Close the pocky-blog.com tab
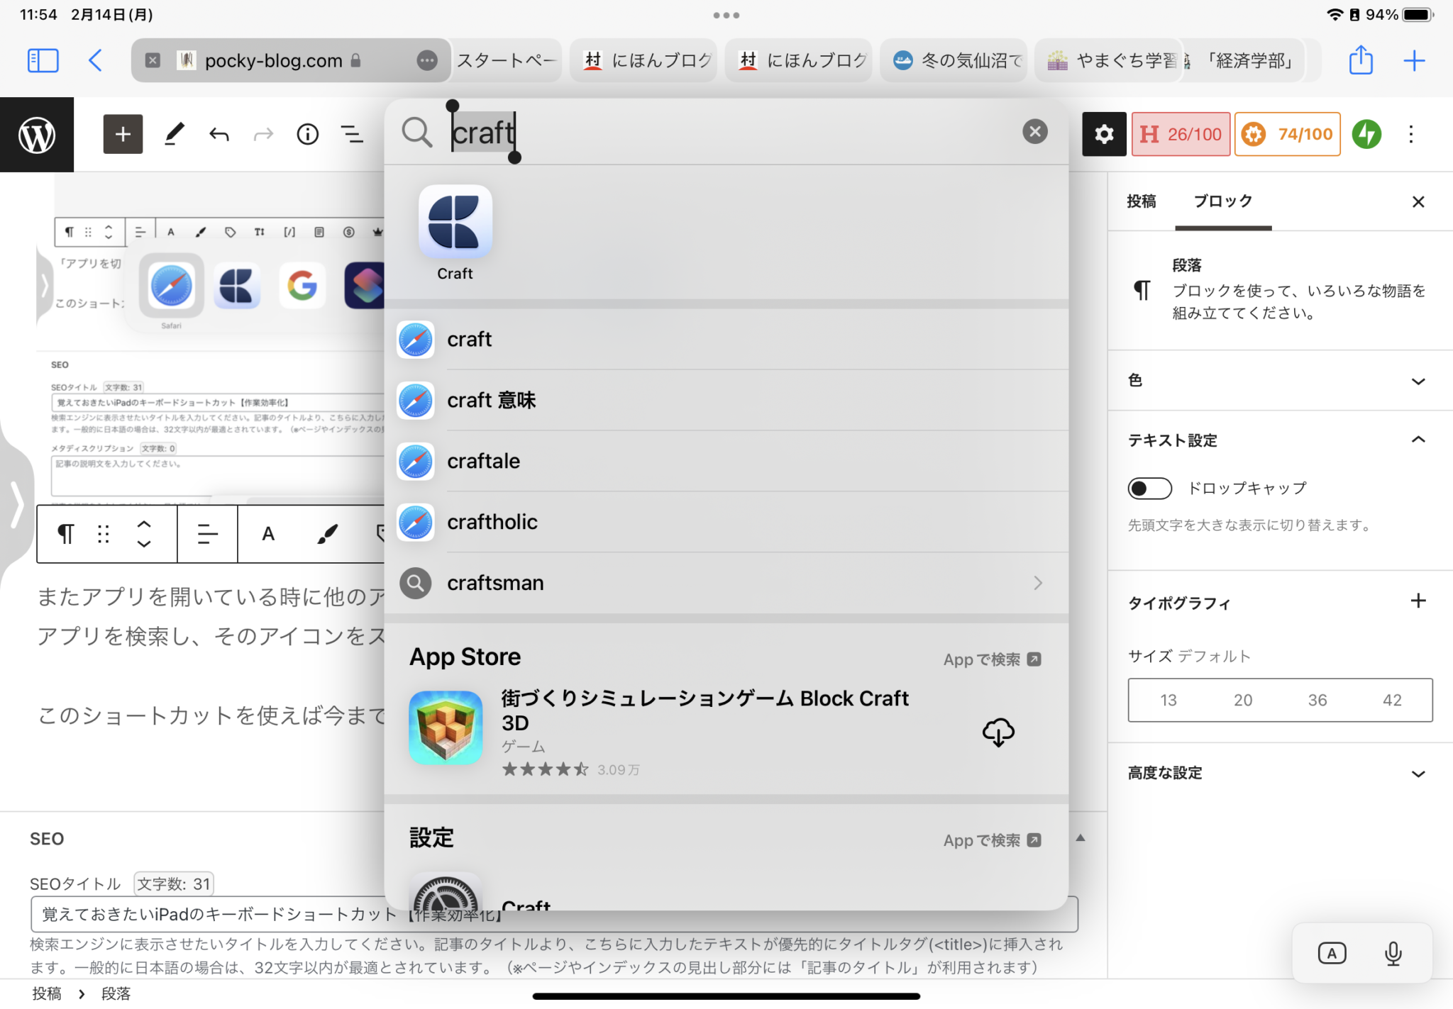Screen dimensions: 1453x1009 tap(153, 60)
